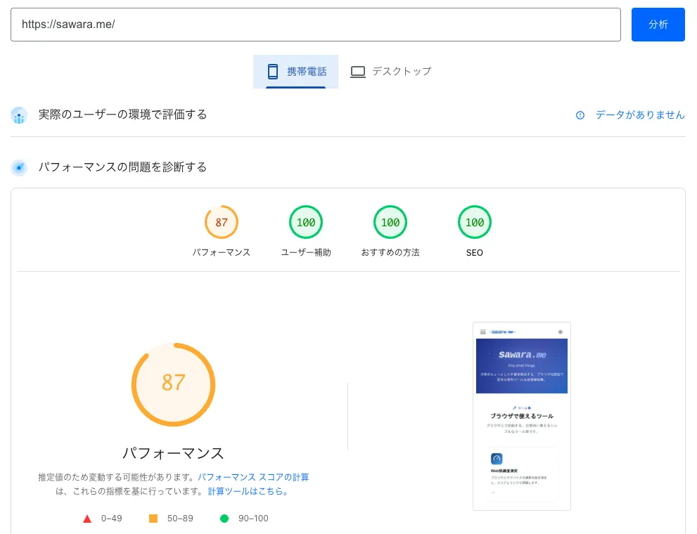The width and height of the screenshot is (697, 534).
Task: Click the 90–100 legend range text
Action: pyautogui.click(x=253, y=519)
